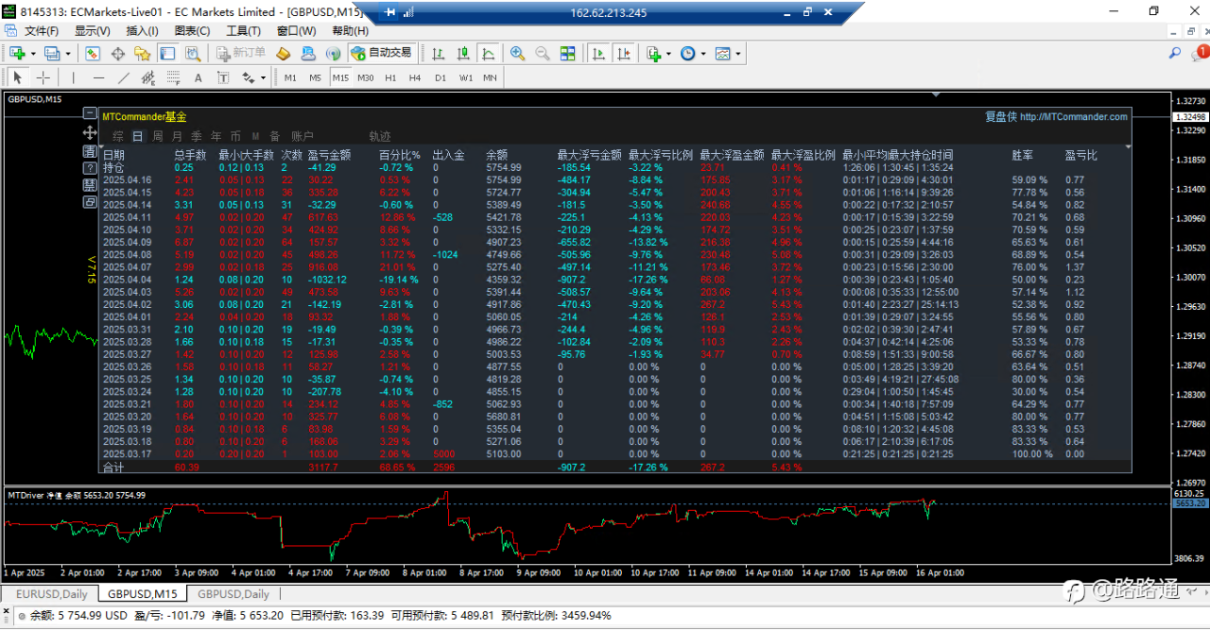Image resolution: width=1210 pixels, height=630 pixels.
Task: Open the chart templates dropdown arrow
Action: [x=738, y=54]
